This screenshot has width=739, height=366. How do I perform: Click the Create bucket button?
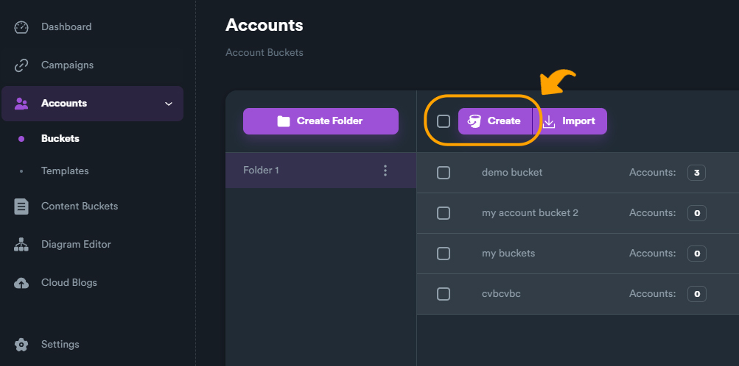click(x=495, y=121)
